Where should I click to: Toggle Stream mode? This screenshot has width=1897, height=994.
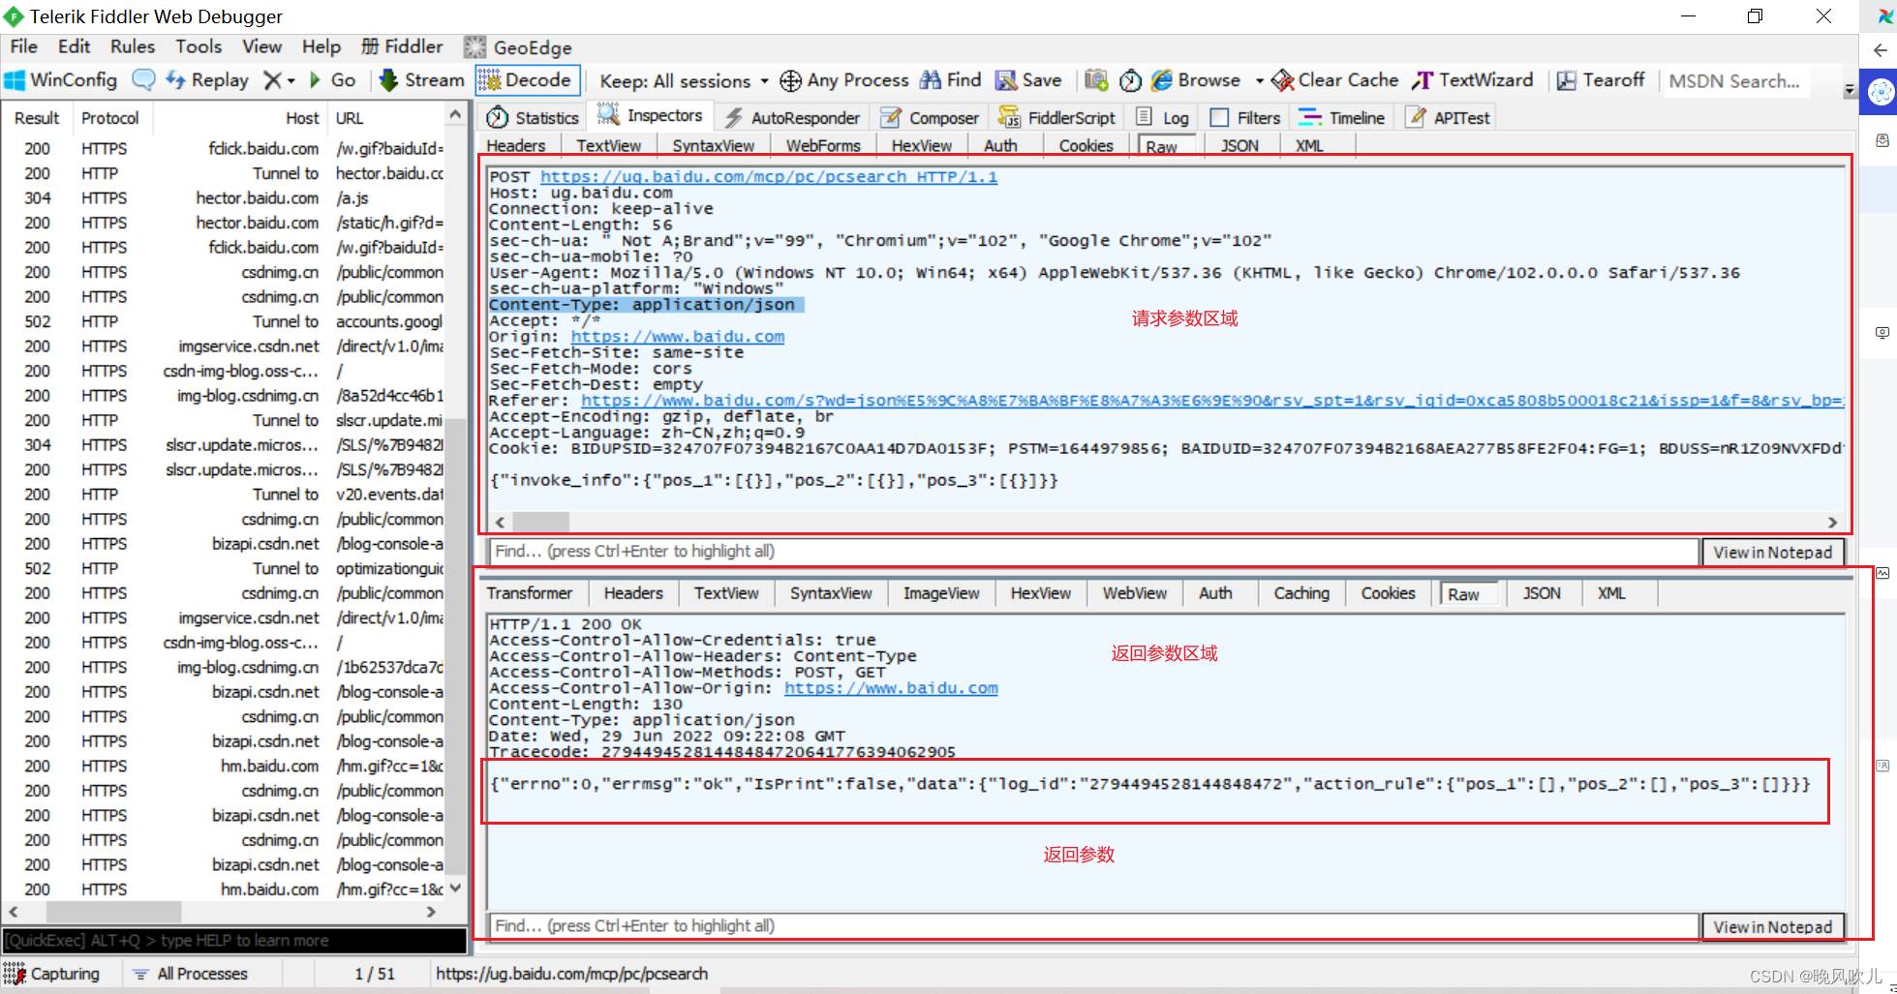[x=420, y=80]
